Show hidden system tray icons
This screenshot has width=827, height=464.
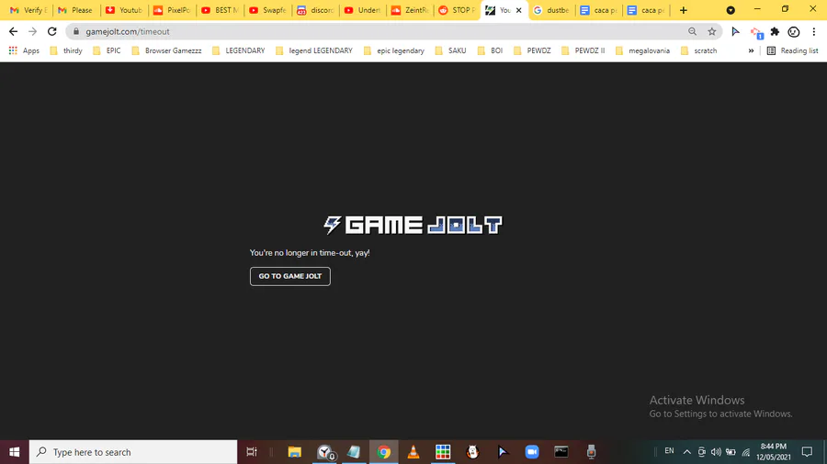pyautogui.click(x=686, y=452)
